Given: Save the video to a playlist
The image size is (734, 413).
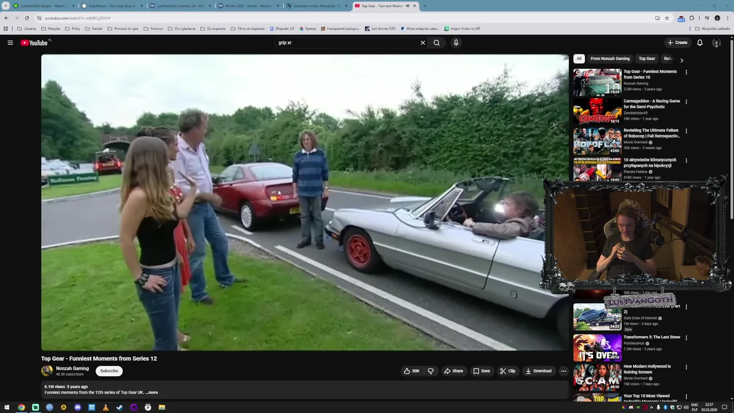Looking at the screenshot, I should pyautogui.click(x=481, y=371).
